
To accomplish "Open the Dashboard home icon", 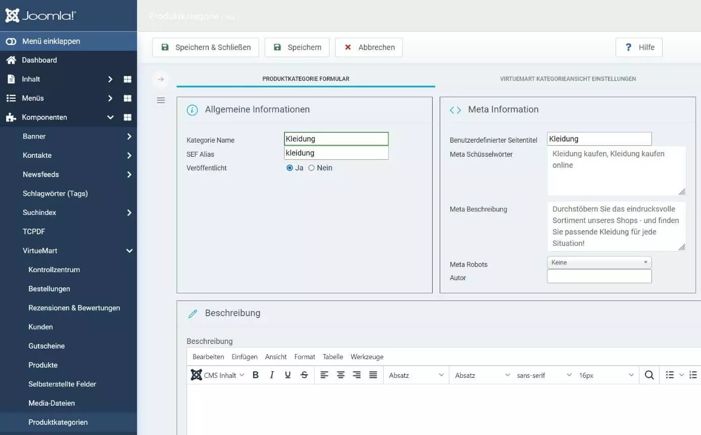I will (11, 60).
